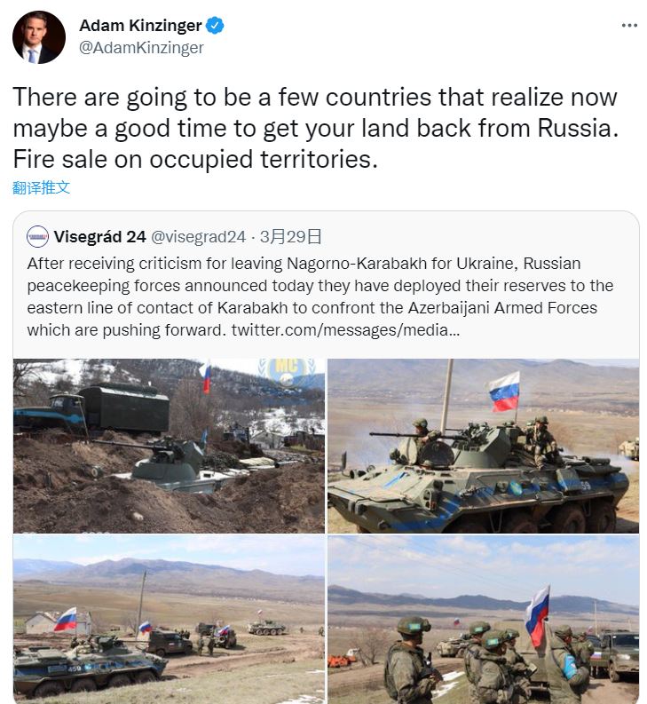The image size is (647, 704).
Task: Click the blue verified badge
Action: click(215, 26)
